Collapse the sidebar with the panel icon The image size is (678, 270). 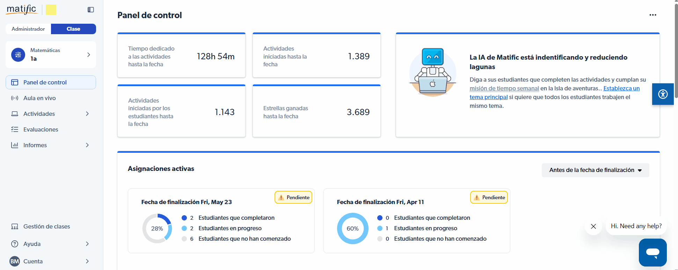pyautogui.click(x=91, y=10)
